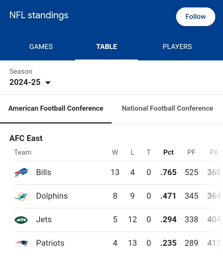
Task: Click the NFL standings title
Action: click(x=39, y=15)
